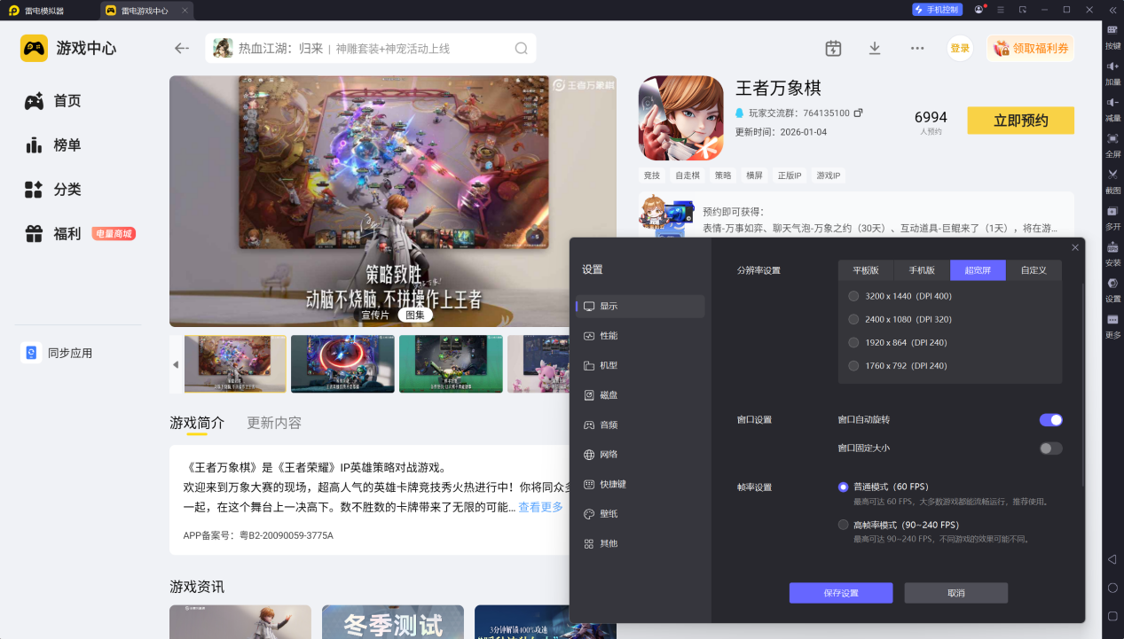Screen dimensions: 1124x639
Task: Click the yellow 立即预约 button
Action: coord(1020,121)
